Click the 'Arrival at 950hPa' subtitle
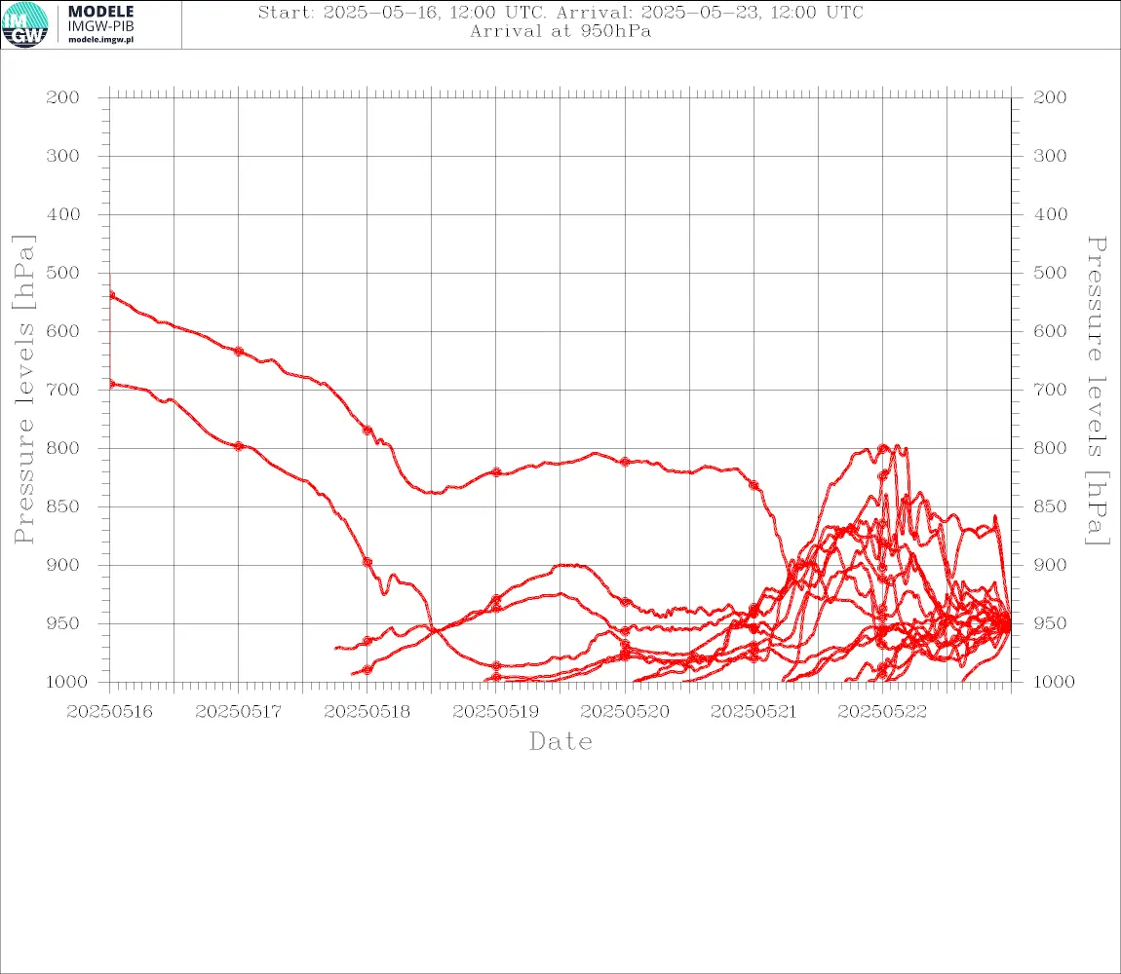This screenshot has width=1121, height=974. click(x=560, y=31)
